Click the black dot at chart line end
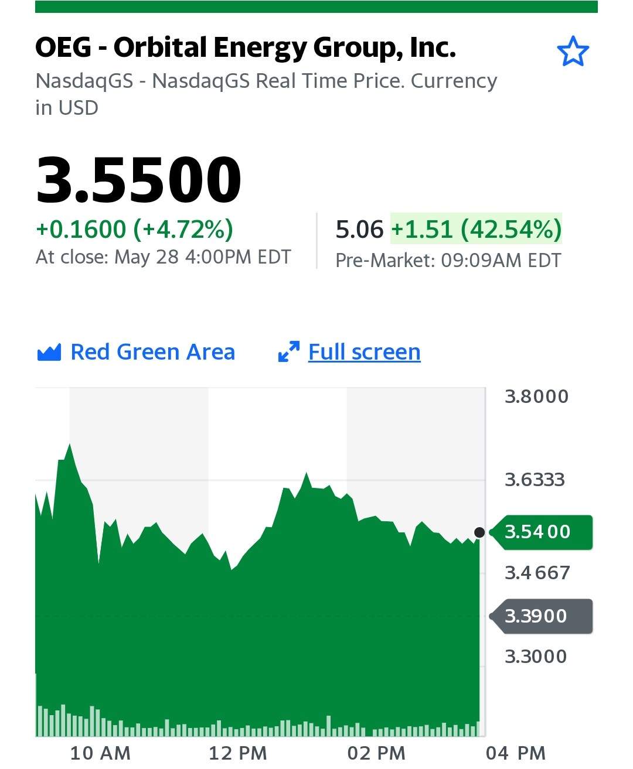Viewport: 633px width, 769px height. (479, 532)
